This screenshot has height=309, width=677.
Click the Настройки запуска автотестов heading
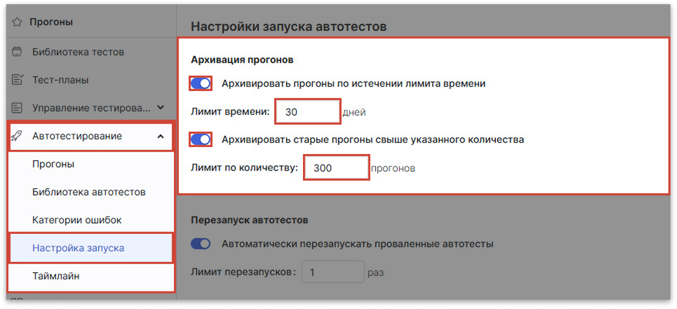[288, 26]
